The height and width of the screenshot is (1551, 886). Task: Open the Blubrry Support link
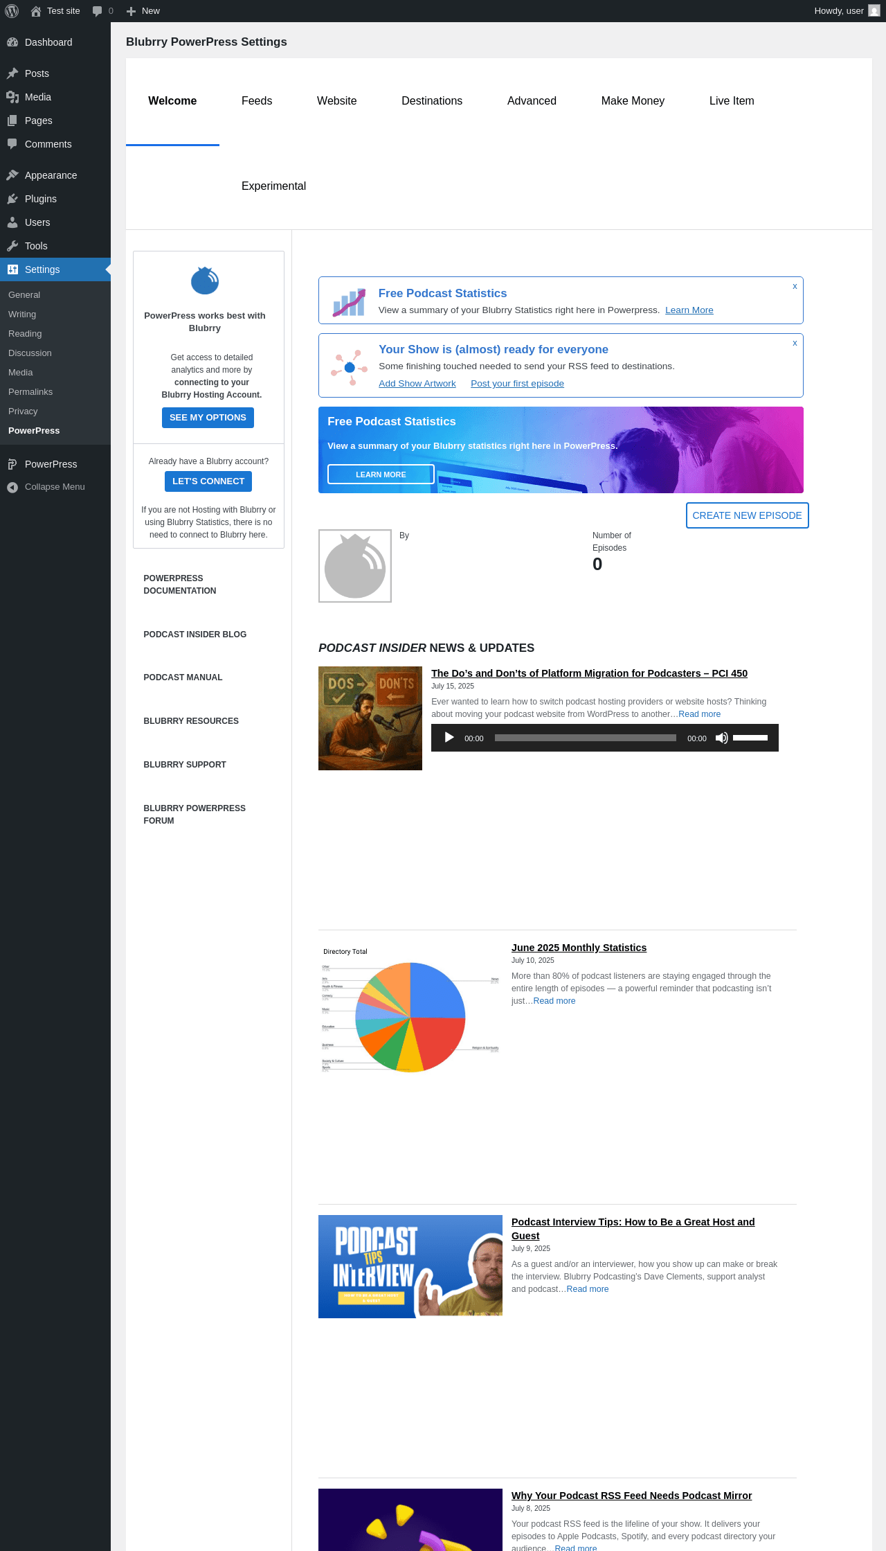pyautogui.click(x=185, y=765)
